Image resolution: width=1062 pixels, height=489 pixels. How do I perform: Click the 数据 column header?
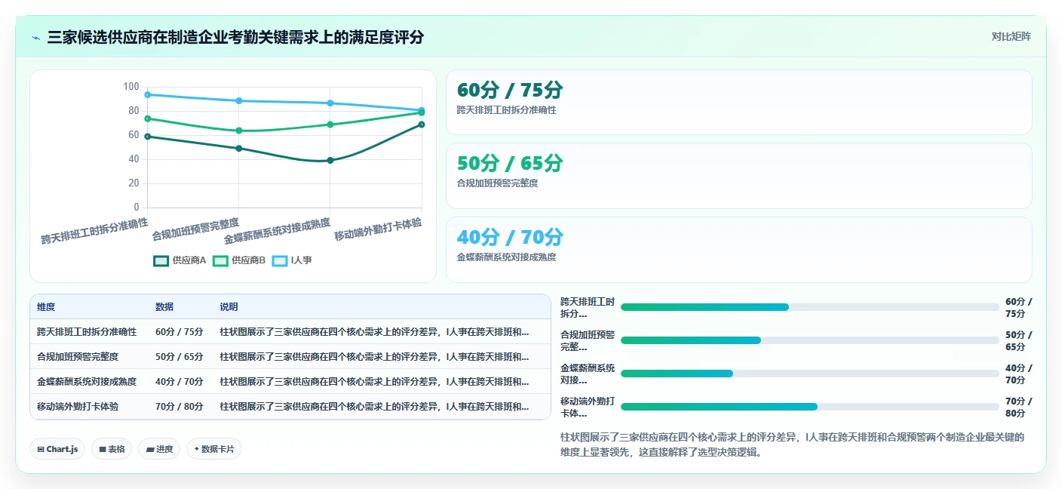pos(164,307)
